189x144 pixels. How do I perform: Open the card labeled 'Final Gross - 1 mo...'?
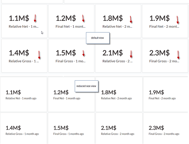71,56
